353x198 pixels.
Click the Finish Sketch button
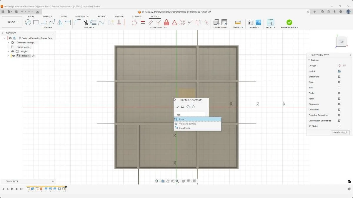coord(340,132)
